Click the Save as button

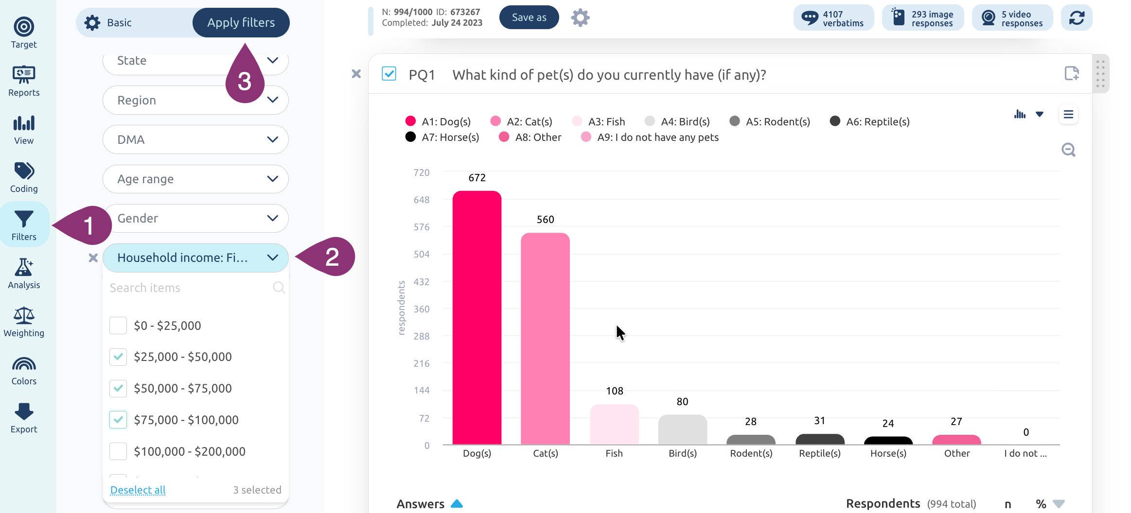[x=529, y=17]
